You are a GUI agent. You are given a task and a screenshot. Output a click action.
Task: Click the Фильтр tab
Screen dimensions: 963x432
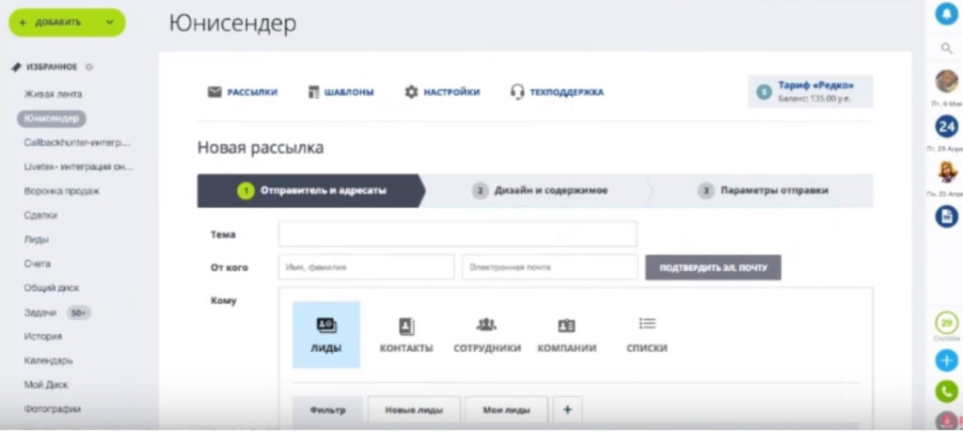pos(328,409)
